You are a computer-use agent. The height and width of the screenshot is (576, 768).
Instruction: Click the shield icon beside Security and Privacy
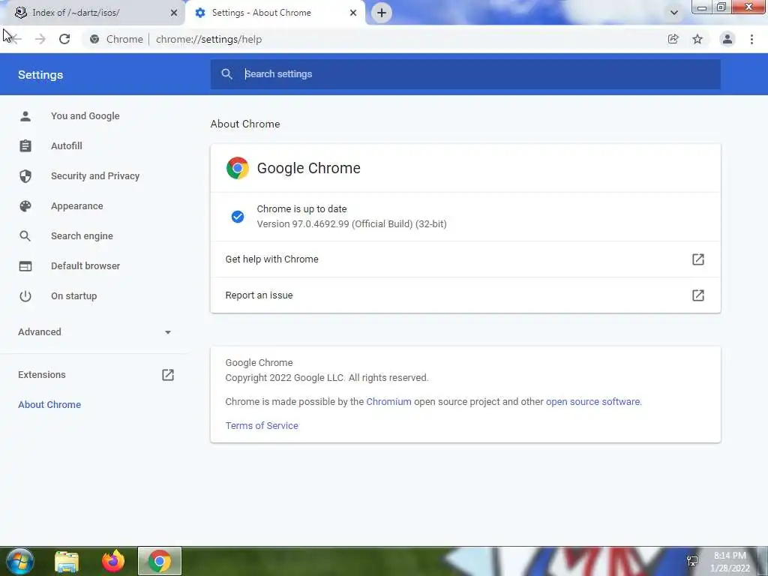tap(25, 175)
